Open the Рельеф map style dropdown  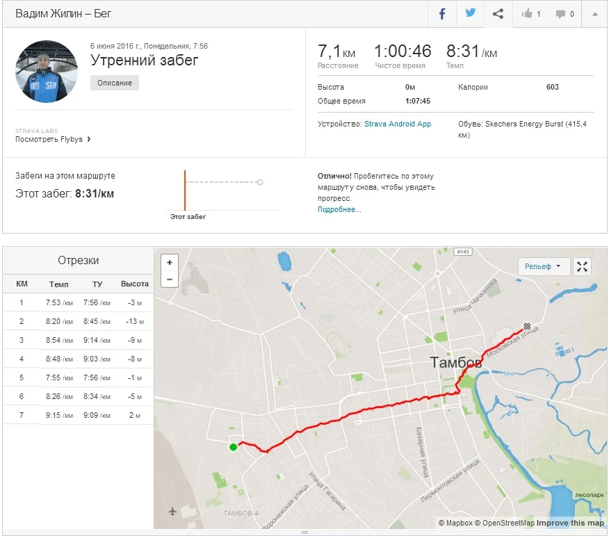pyautogui.click(x=544, y=266)
